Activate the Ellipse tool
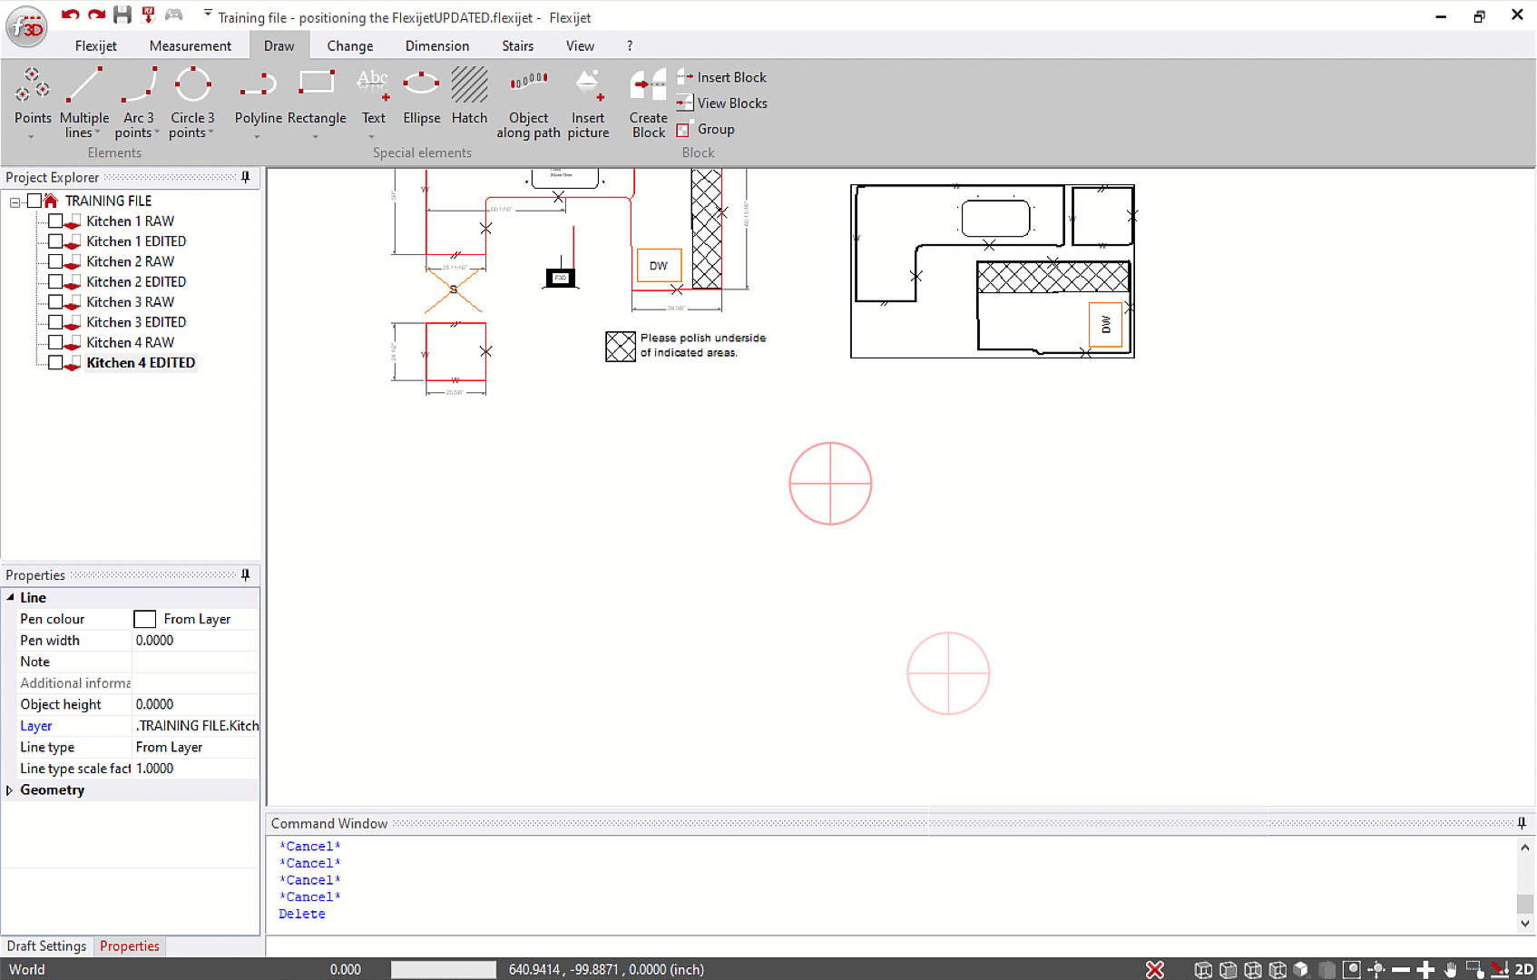This screenshot has width=1537, height=980. click(x=421, y=100)
